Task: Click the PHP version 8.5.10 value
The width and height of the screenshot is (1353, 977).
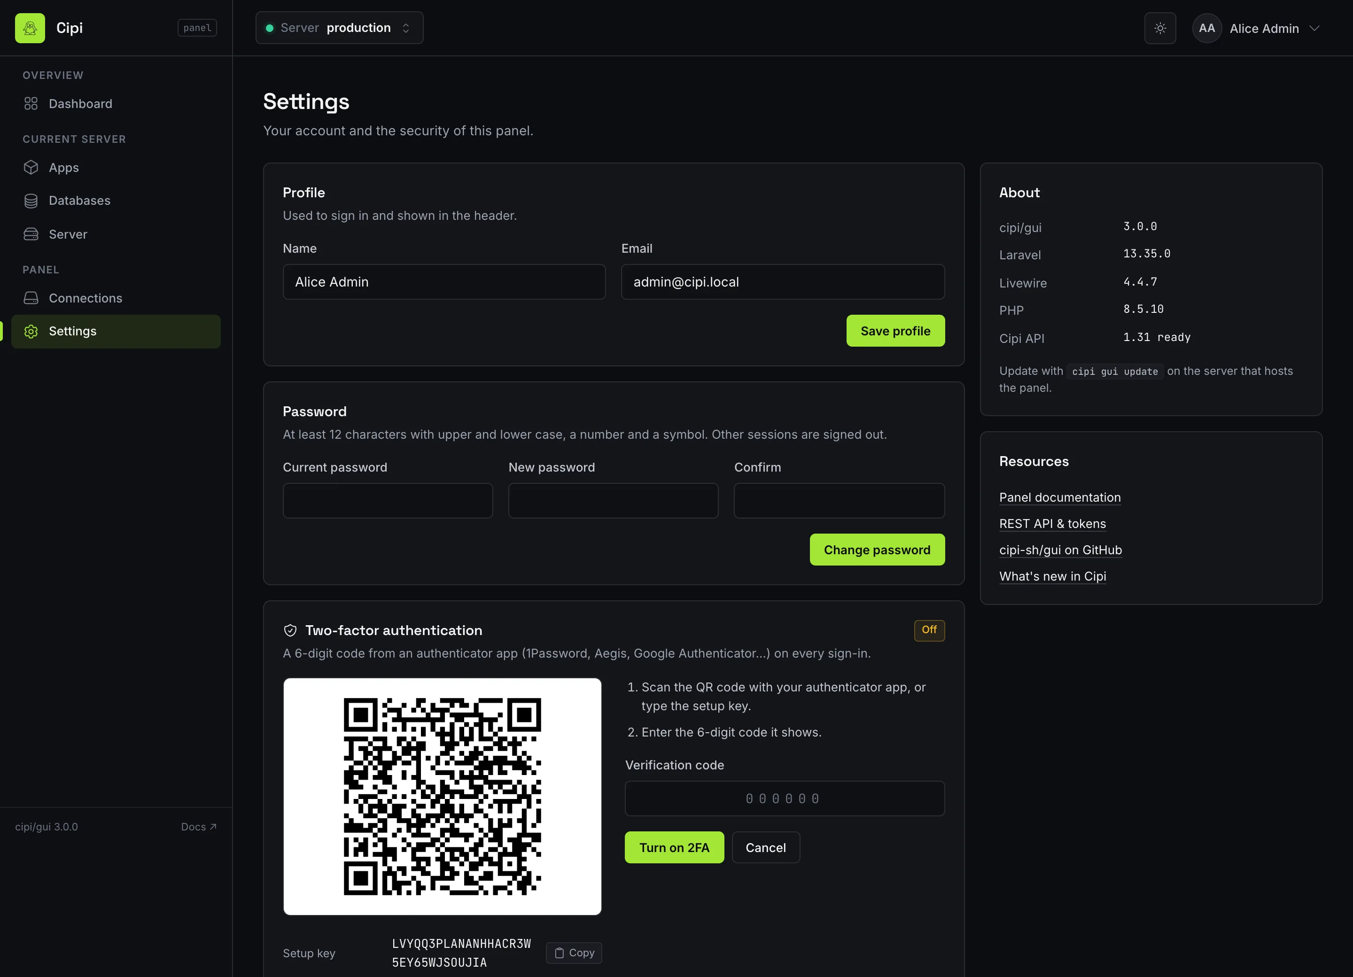Action: pos(1143,309)
